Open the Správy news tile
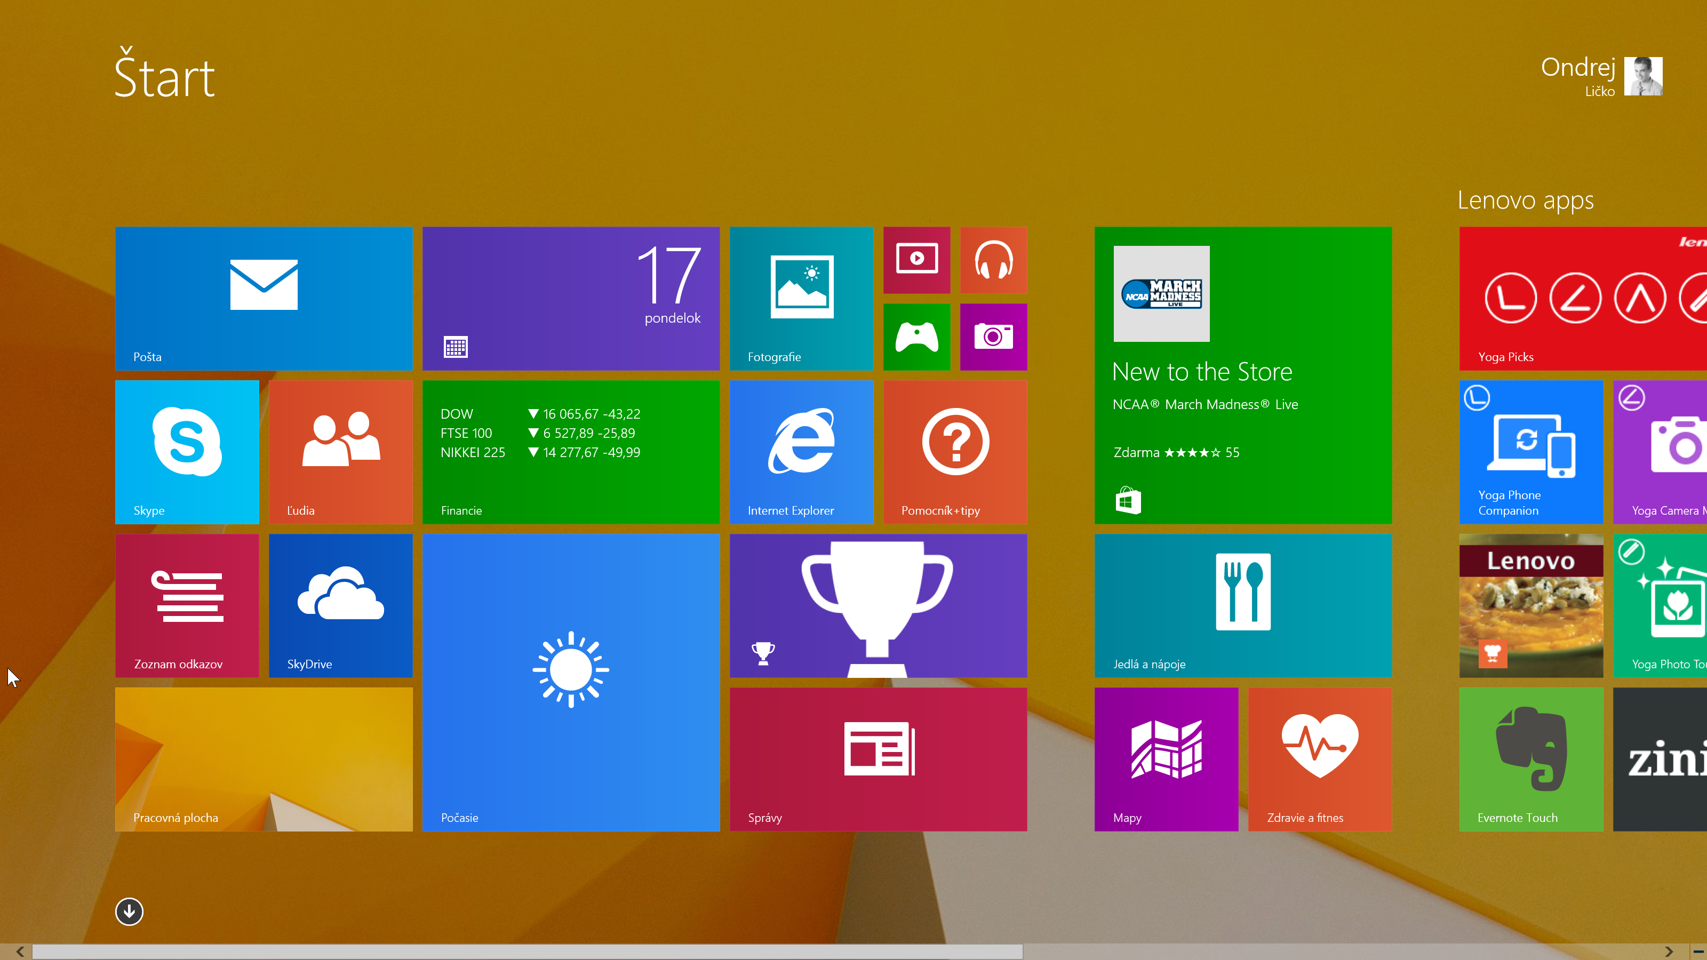The height and width of the screenshot is (960, 1707). (x=878, y=759)
